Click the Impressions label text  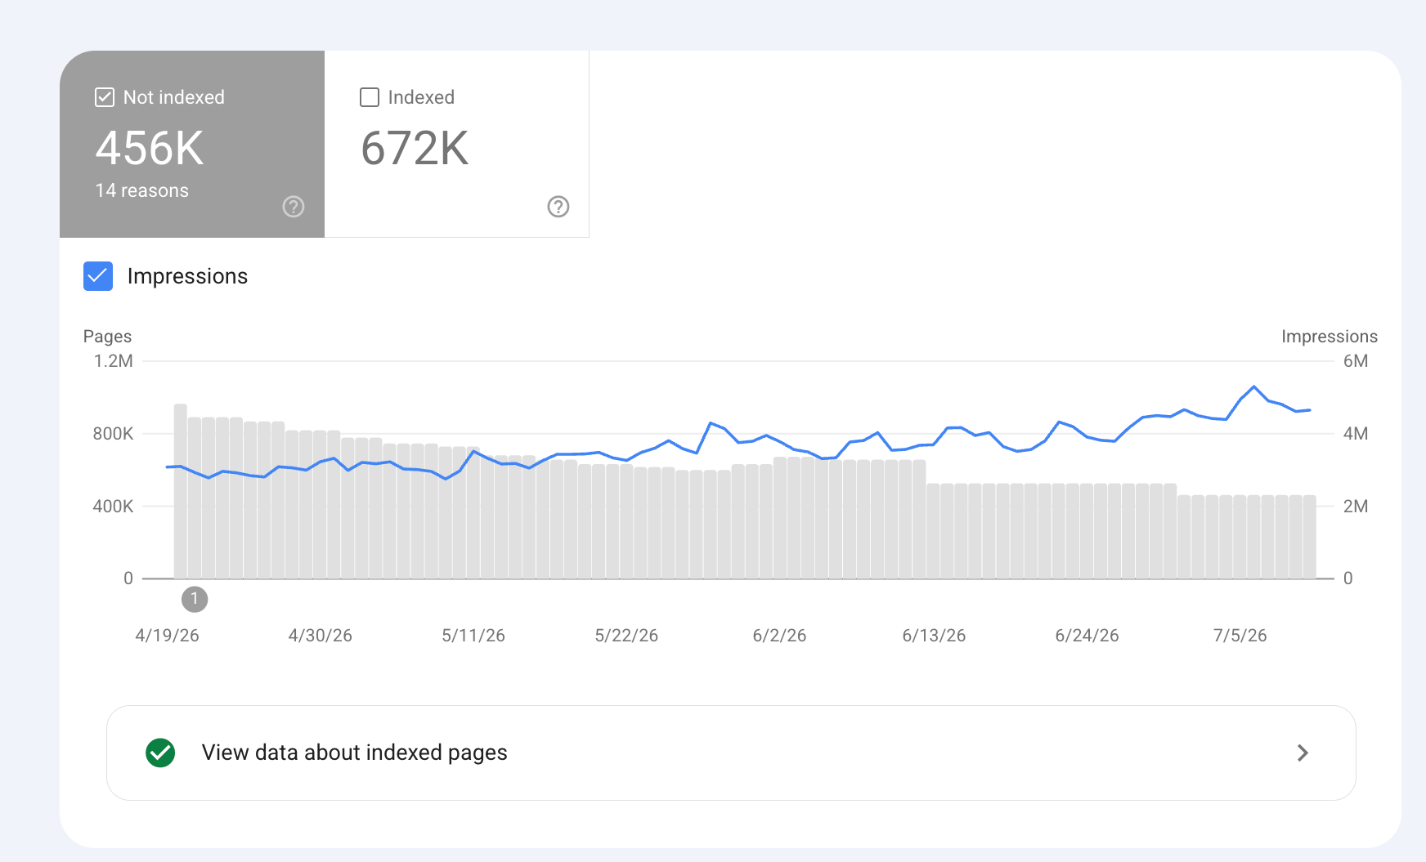187,276
